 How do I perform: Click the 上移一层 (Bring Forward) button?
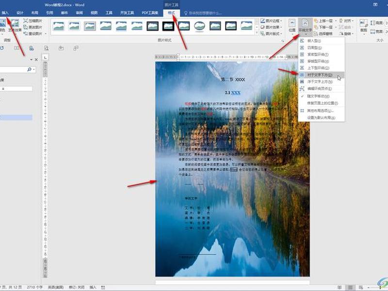click(x=323, y=21)
